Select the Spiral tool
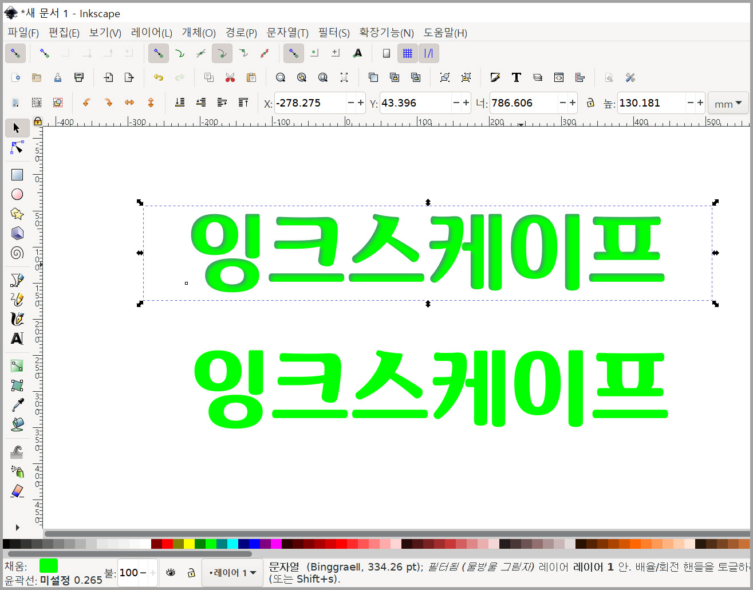The width and height of the screenshot is (753, 590). [17, 253]
